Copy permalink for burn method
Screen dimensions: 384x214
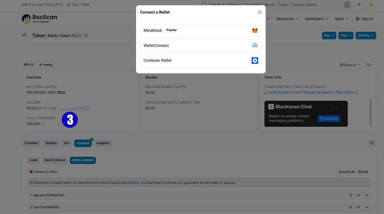point(358,207)
